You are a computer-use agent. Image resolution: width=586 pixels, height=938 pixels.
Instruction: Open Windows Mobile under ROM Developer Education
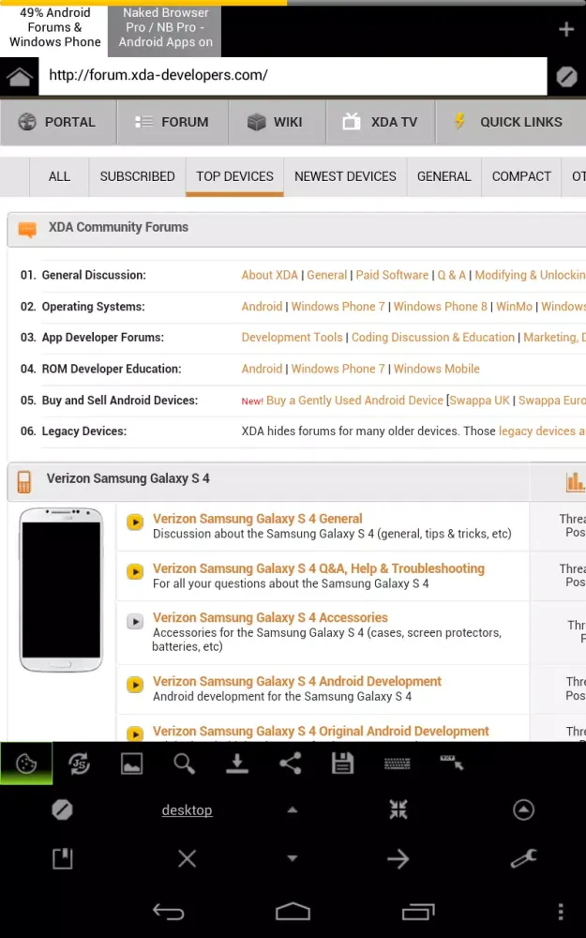pos(437,369)
